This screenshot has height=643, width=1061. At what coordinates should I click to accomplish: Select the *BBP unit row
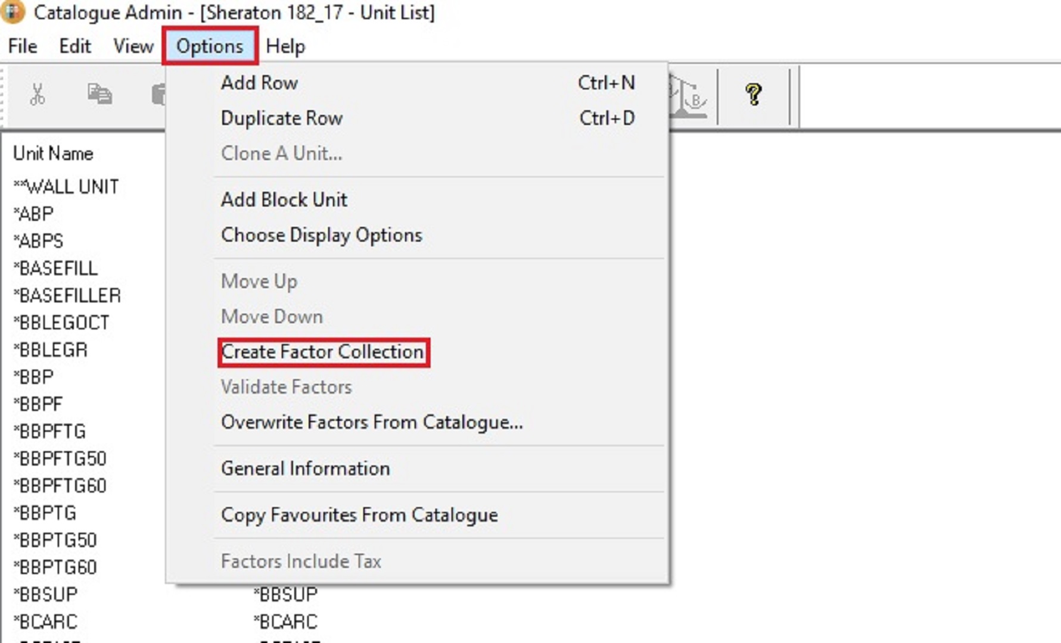pos(34,377)
